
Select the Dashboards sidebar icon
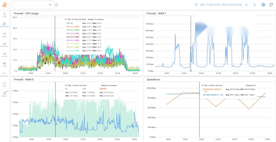click(4, 24)
